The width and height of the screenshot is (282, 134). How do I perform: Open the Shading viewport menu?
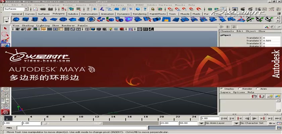point(28,25)
